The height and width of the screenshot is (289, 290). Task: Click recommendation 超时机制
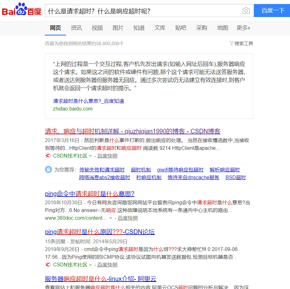(141, 170)
